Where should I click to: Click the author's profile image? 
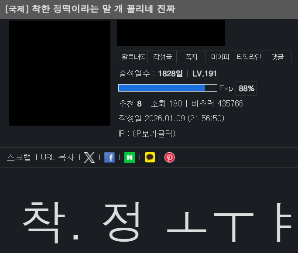tap(60, 73)
